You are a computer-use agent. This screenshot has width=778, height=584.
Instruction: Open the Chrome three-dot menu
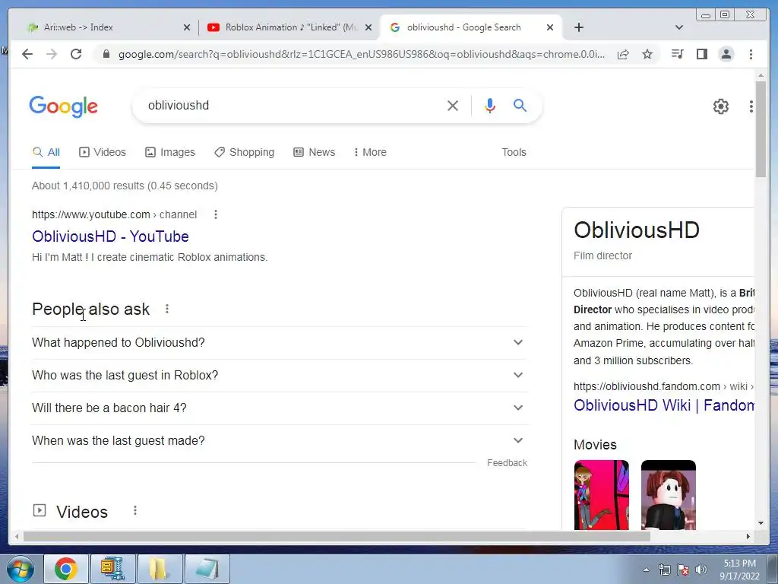coord(751,54)
